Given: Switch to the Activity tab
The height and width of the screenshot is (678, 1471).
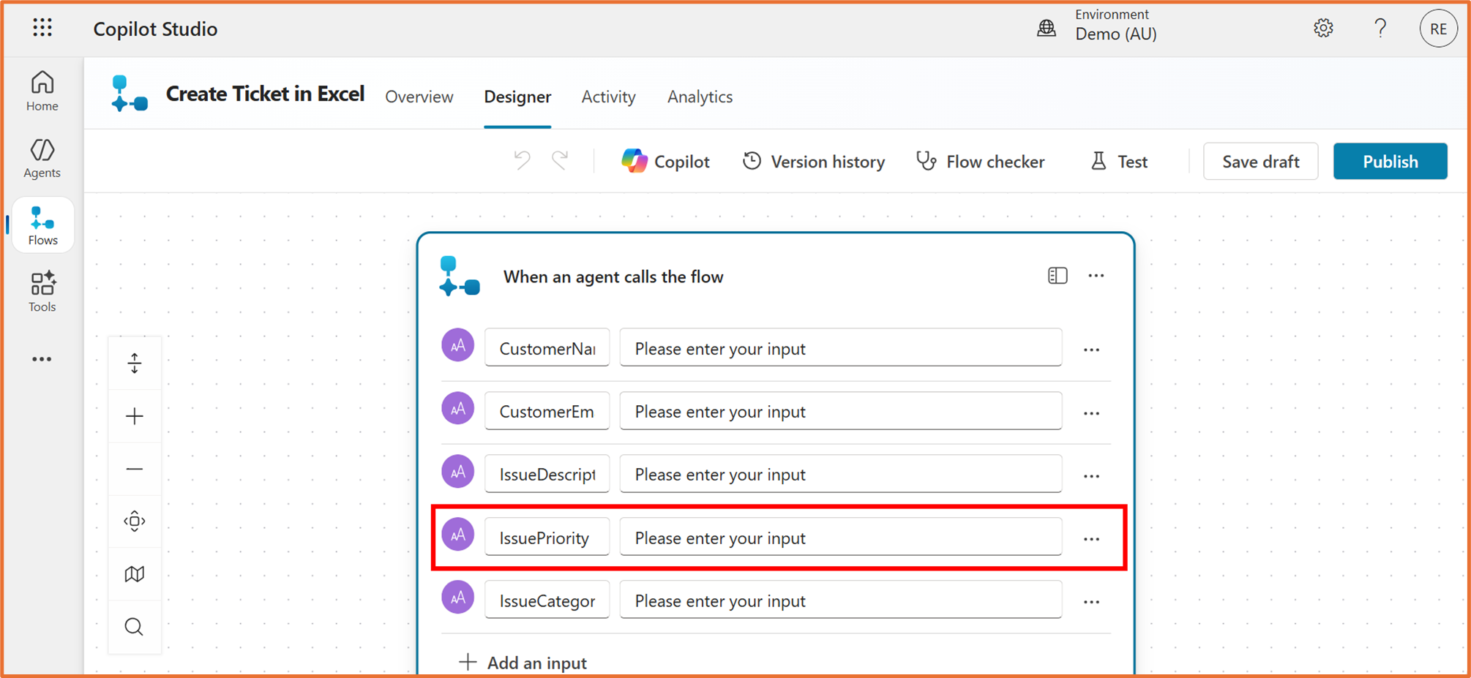Looking at the screenshot, I should click(608, 97).
